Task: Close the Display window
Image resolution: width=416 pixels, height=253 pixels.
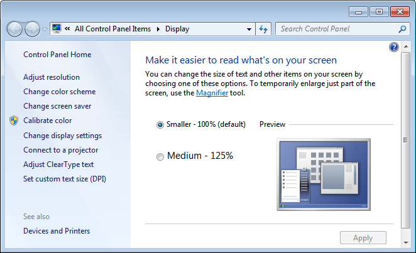Action: (400, 12)
